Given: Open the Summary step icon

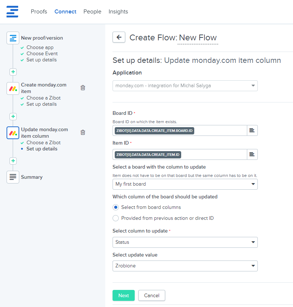Looking at the screenshot, I should 13,177.
